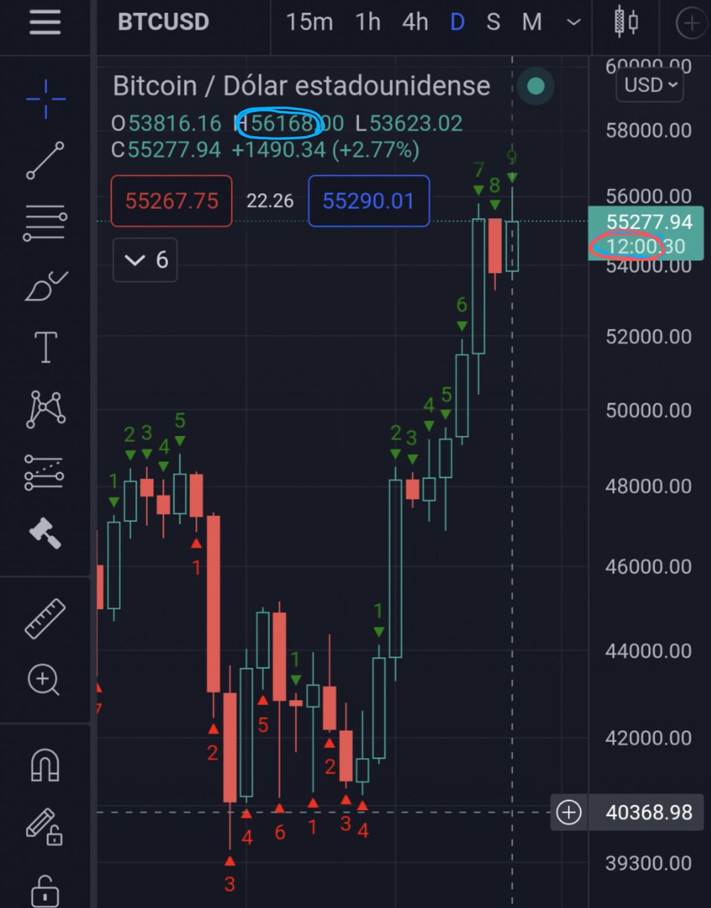The image size is (711, 908).
Task: Click the red sell price 55267.75
Action: (x=172, y=201)
